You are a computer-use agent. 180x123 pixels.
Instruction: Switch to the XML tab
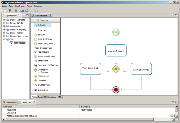tap(60, 97)
